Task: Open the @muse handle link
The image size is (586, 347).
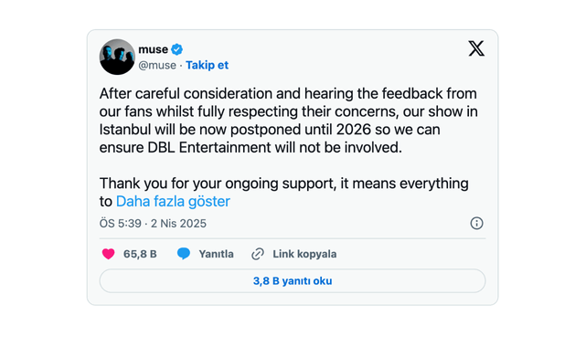Action: (x=157, y=66)
